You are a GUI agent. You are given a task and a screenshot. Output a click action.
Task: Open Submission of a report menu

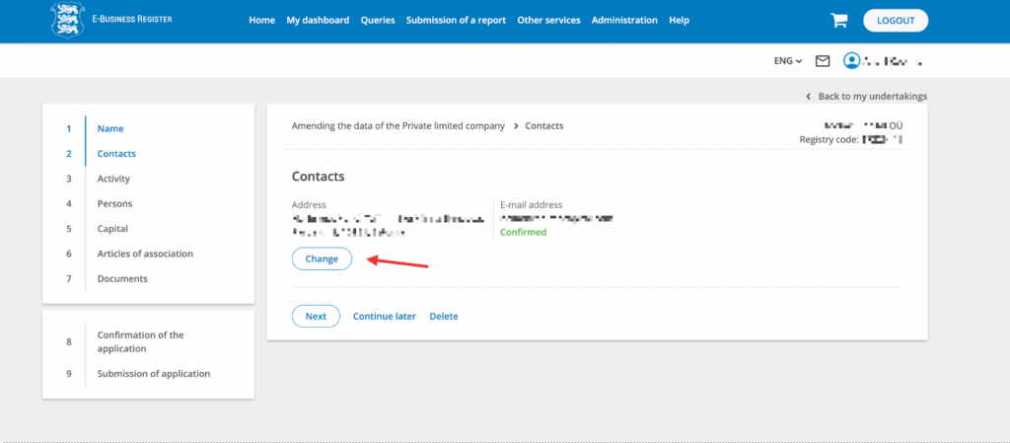[458, 20]
